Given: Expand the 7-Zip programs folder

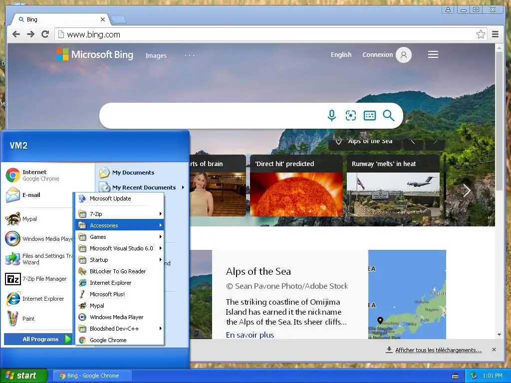Looking at the screenshot, I should [x=120, y=214].
